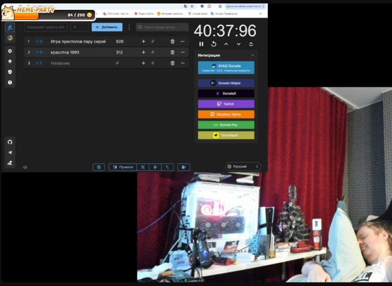The width and height of the screenshot is (392, 286).
Task: Delete the empty third lot row
Action: (x=172, y=63)
